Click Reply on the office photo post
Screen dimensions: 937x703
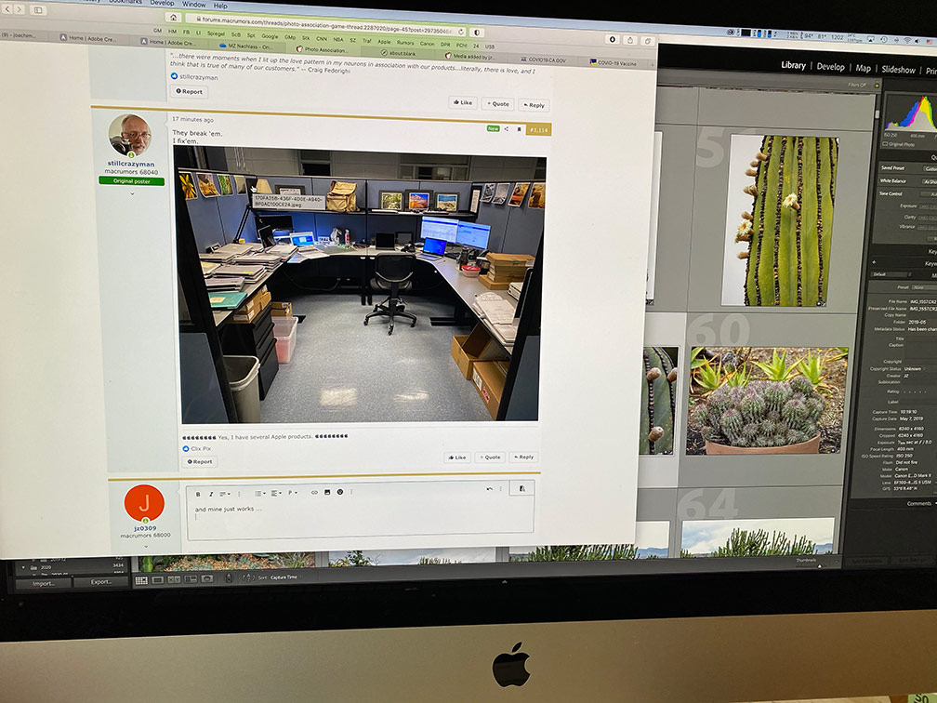523,457
